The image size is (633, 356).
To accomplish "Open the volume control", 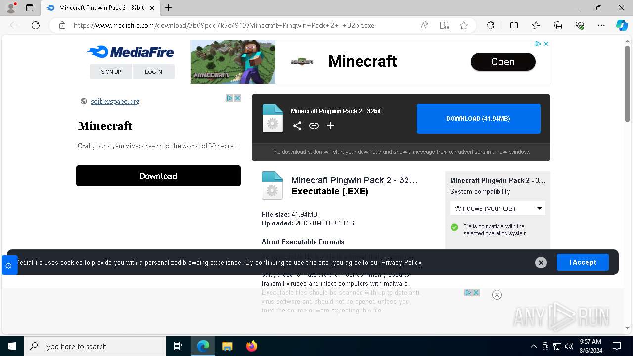I will [x=569, y=346].
